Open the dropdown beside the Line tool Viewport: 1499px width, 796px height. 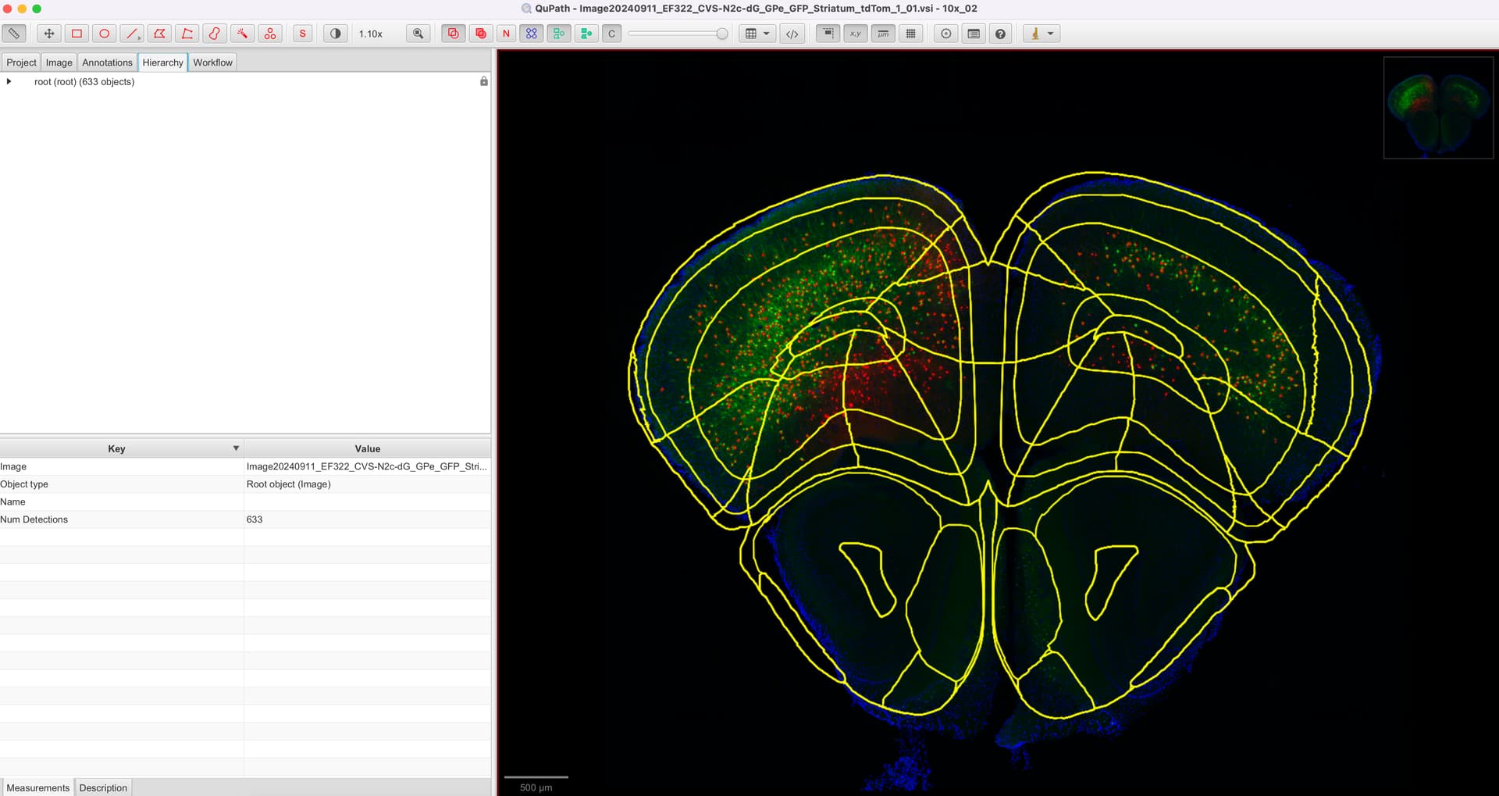pyautogui.click(x=138, y=38)
